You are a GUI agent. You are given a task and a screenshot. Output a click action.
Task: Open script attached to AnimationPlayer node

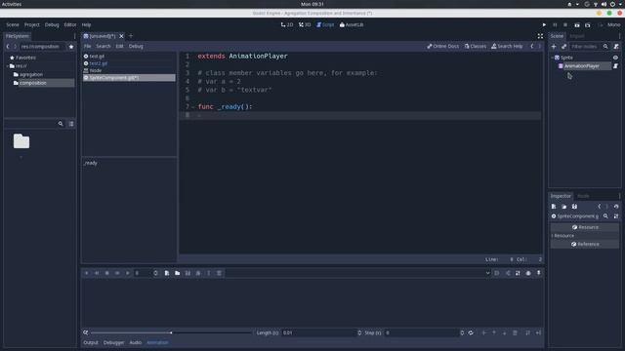(x=615, y=66)
